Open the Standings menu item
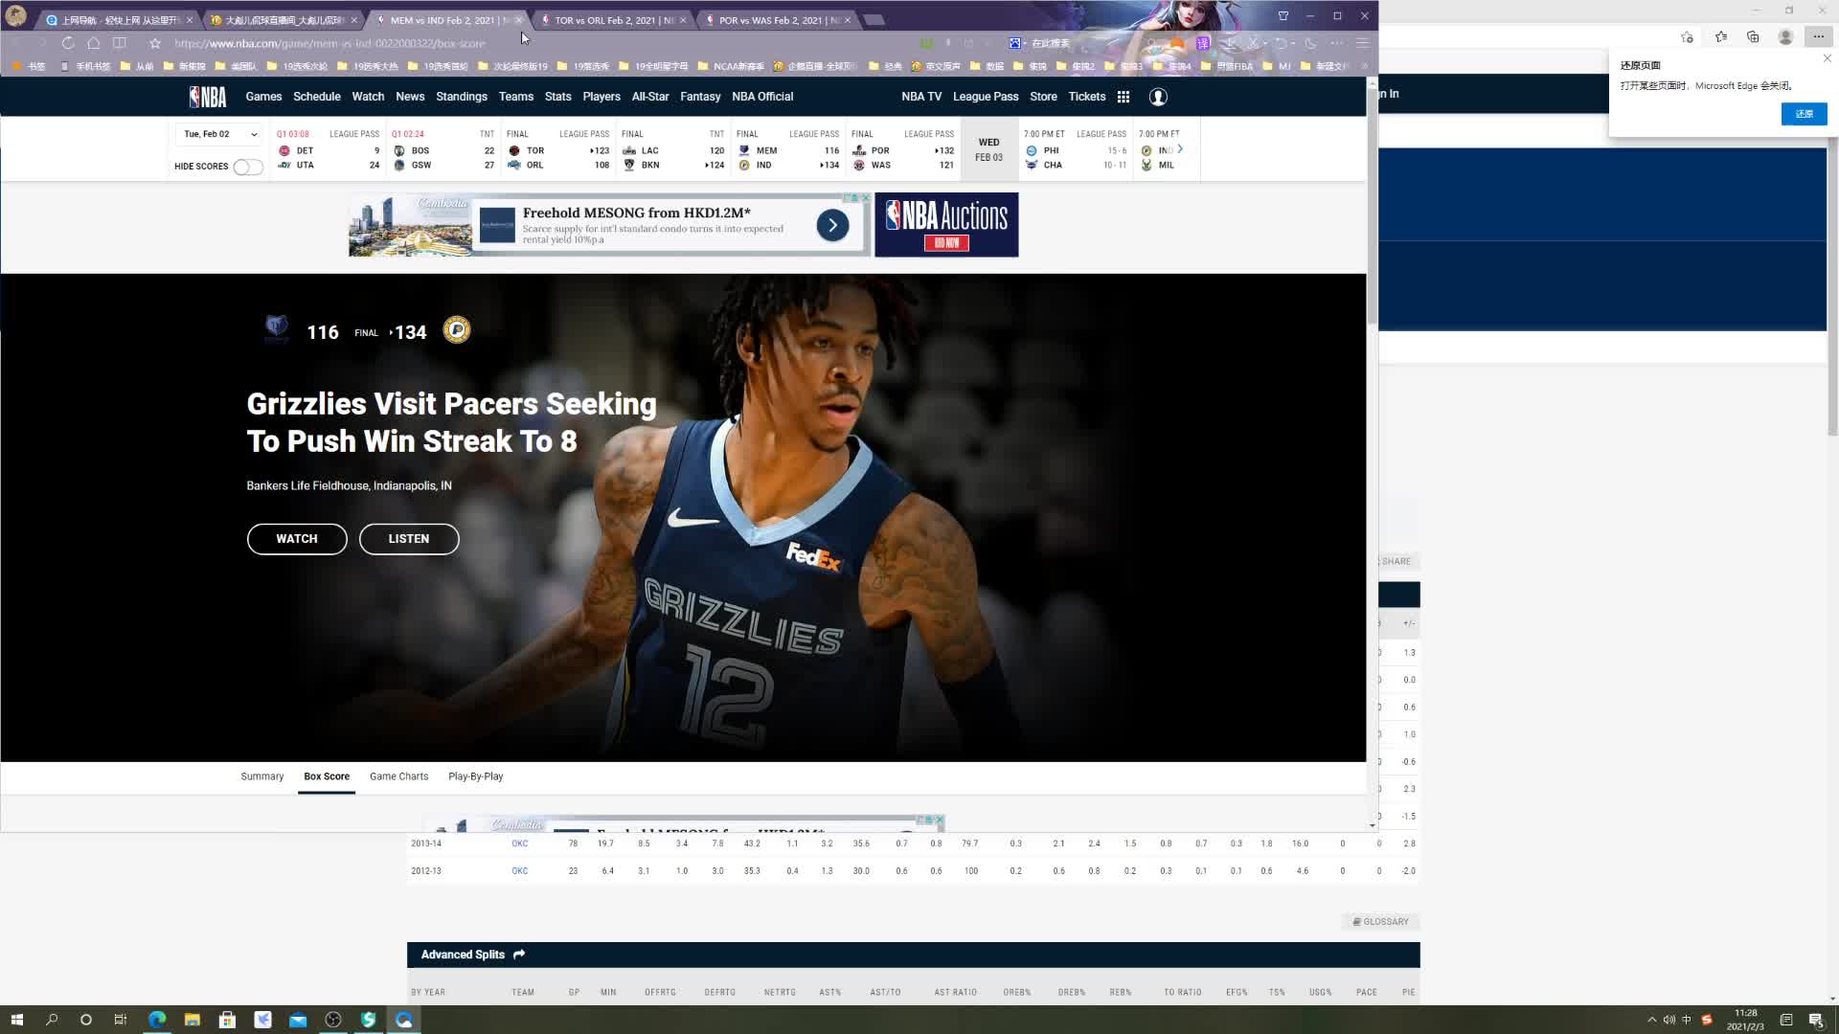 point(461,97)
